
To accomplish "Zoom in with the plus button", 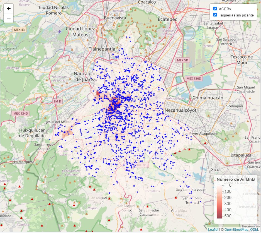I will [8, 8].
